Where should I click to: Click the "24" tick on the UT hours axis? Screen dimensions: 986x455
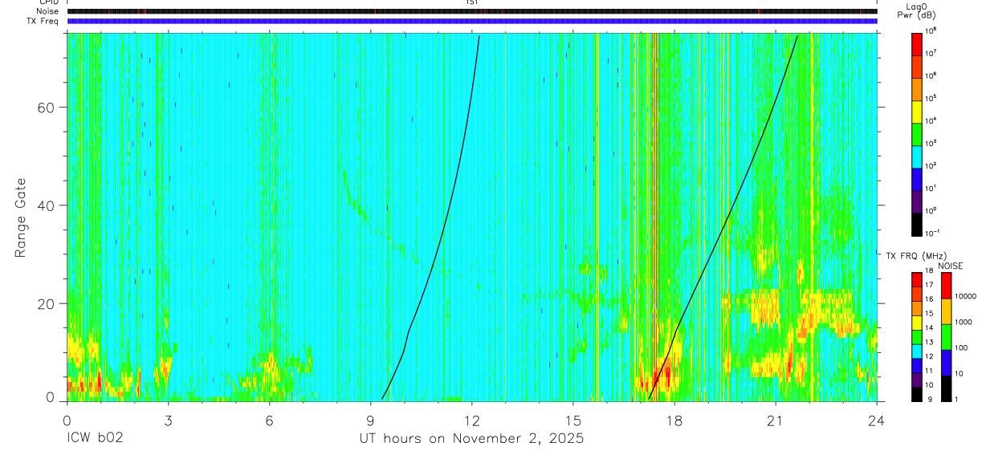[x=877, y=420]
